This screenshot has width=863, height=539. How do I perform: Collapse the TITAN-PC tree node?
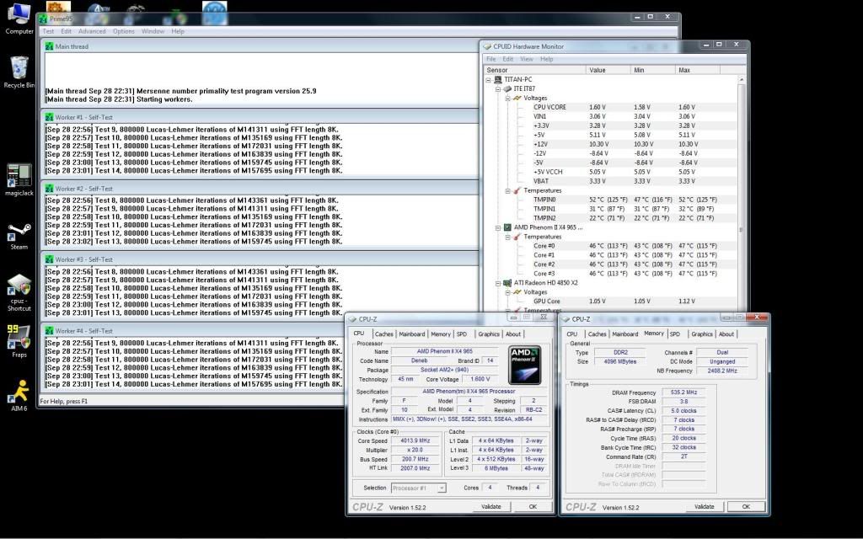click(x=490, y=80)
